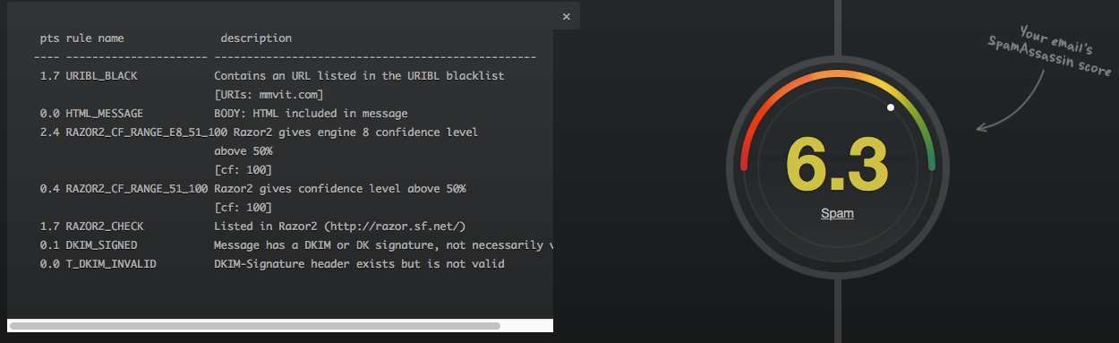Select the URIBL_BLACK rule name
Viewport: 1119px width, 343px height.
101,76
